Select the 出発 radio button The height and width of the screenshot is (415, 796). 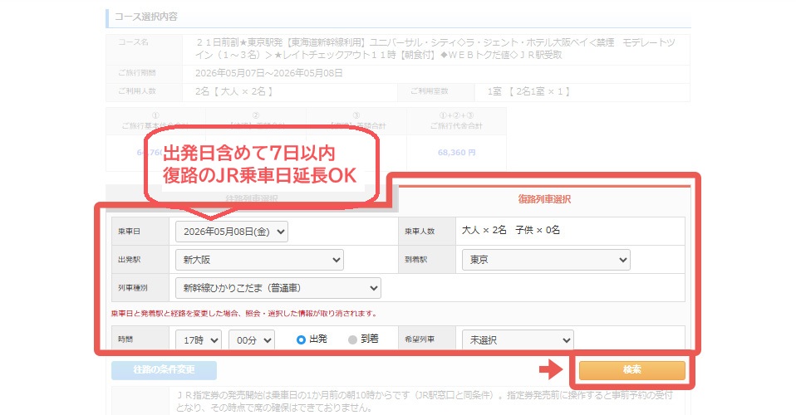(301, 339)
